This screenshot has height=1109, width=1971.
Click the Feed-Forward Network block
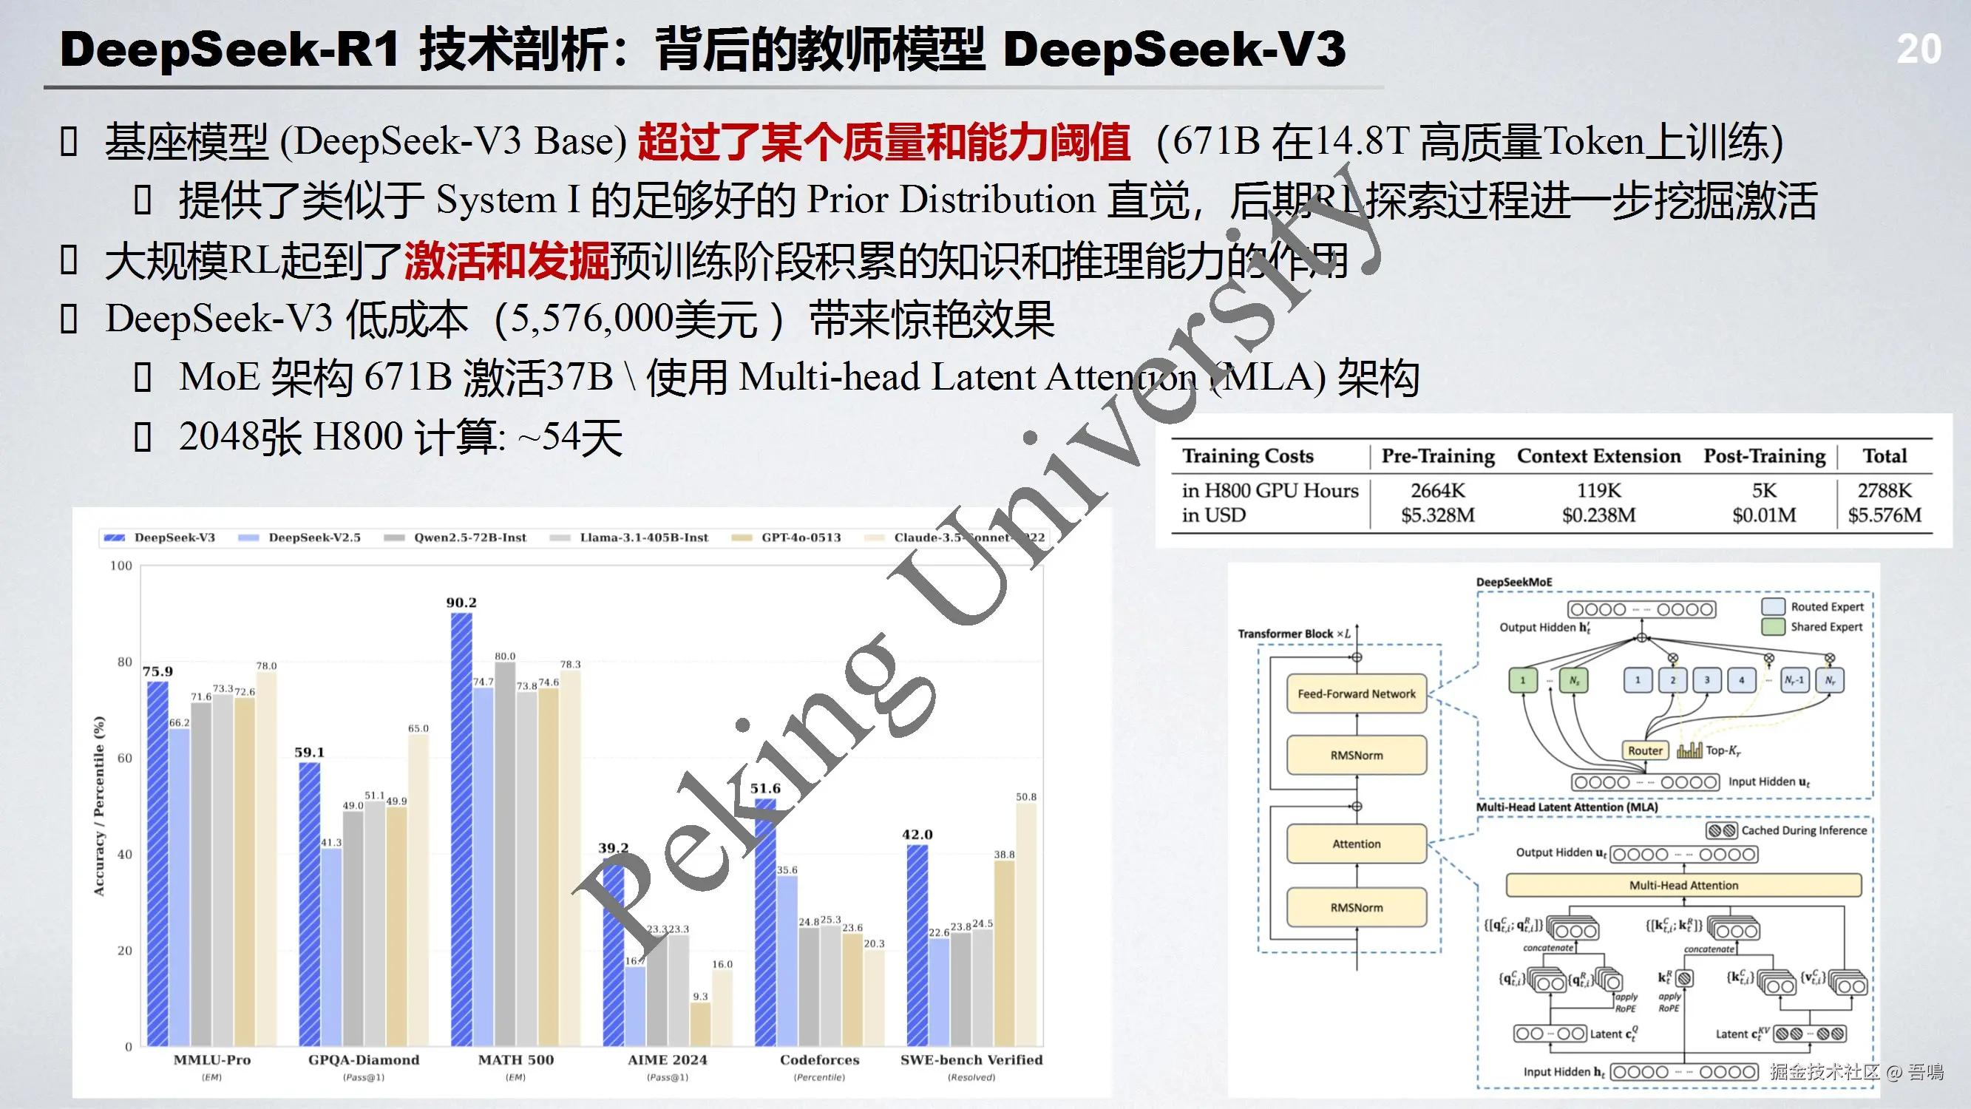1356,693
